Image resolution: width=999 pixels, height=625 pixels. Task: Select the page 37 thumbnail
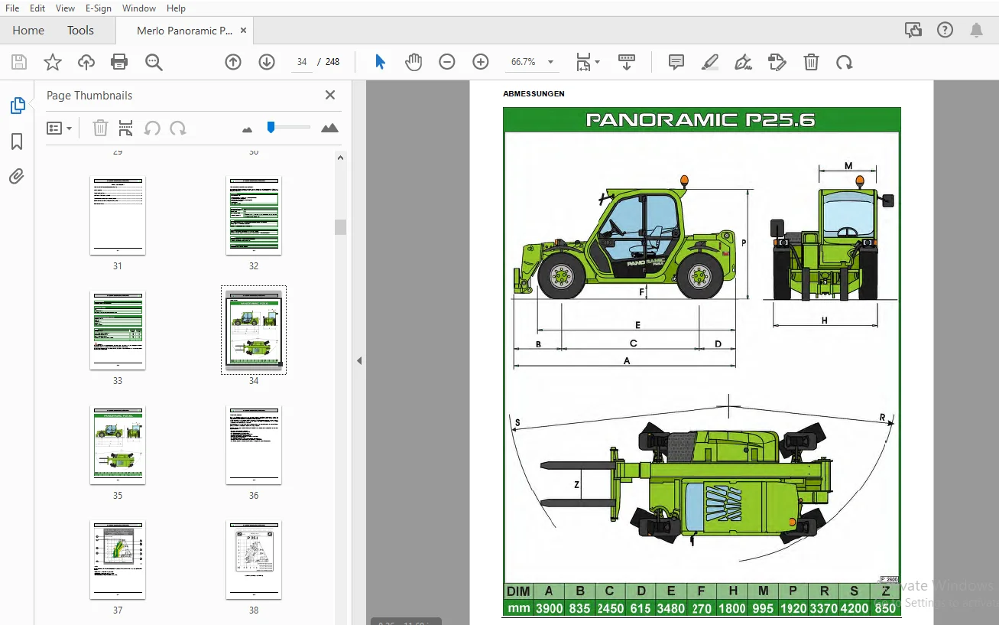click(118, 560)
